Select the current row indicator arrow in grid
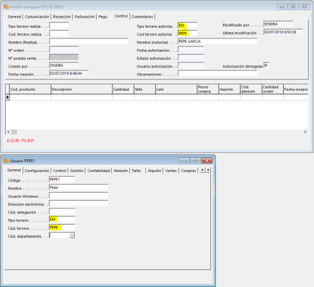The height and width of the screenshot is (287, 314). pos(8,97)
